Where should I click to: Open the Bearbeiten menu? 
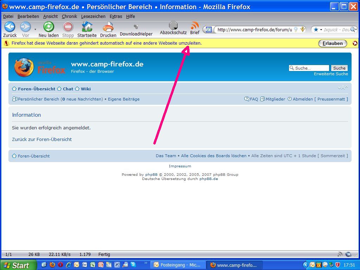pos(28,16)
